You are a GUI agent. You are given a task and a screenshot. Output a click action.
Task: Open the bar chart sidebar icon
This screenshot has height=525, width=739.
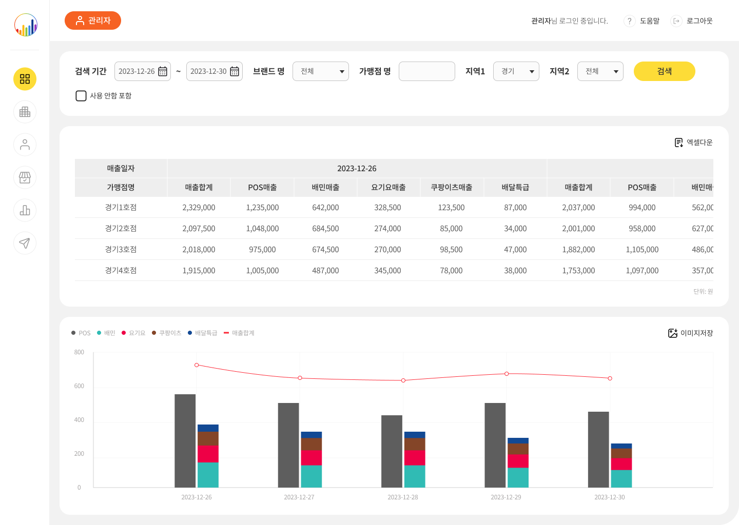coord(25,210)
